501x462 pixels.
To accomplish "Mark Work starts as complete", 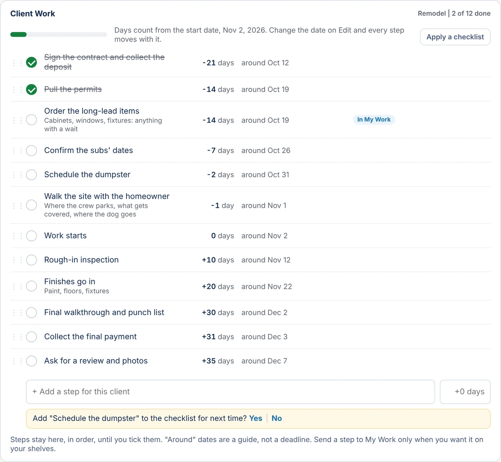I will pyautogui.click(x=31, y=236).
